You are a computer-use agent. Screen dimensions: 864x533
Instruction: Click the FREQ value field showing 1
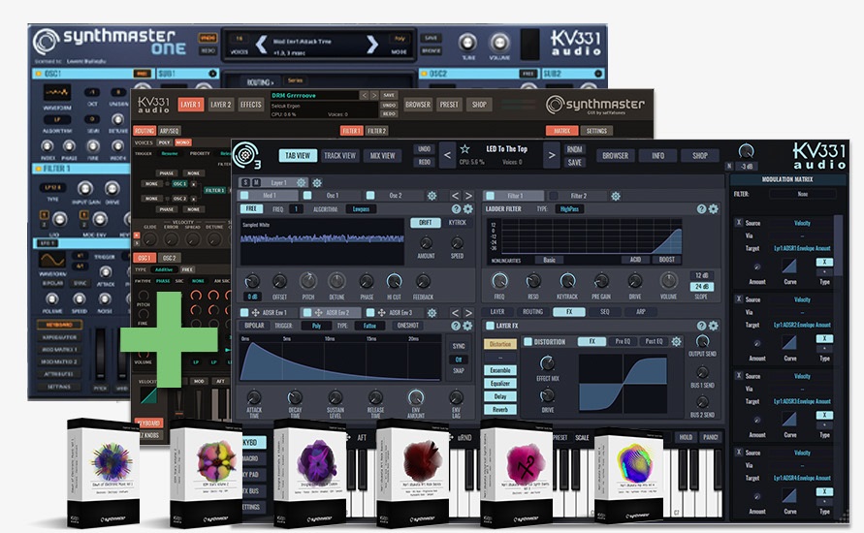point(296,209)
